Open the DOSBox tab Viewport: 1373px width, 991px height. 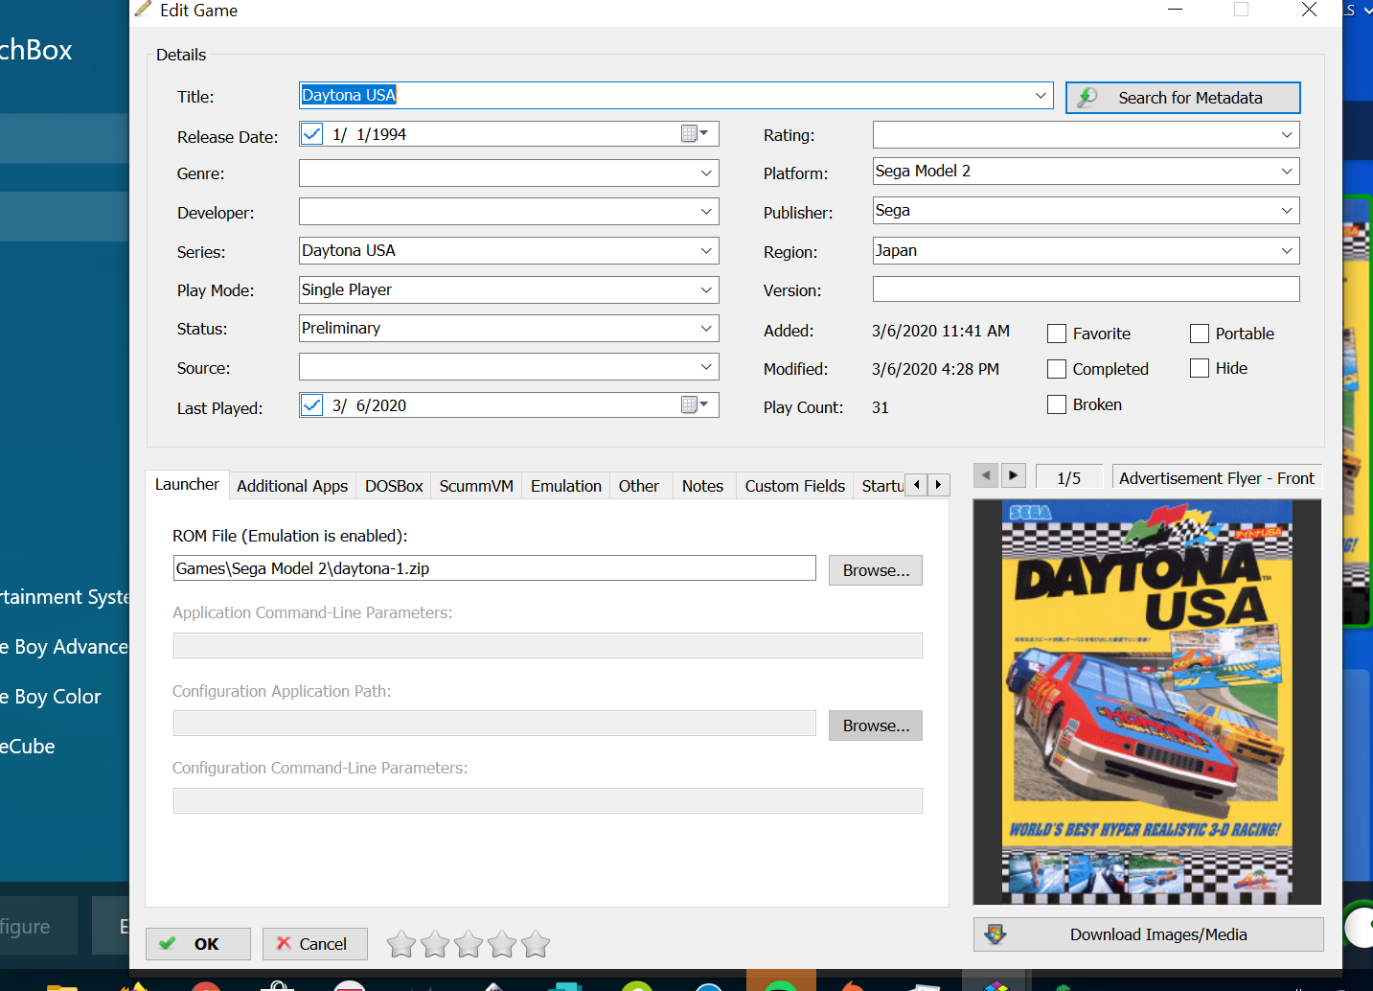[x=394, y=486]
